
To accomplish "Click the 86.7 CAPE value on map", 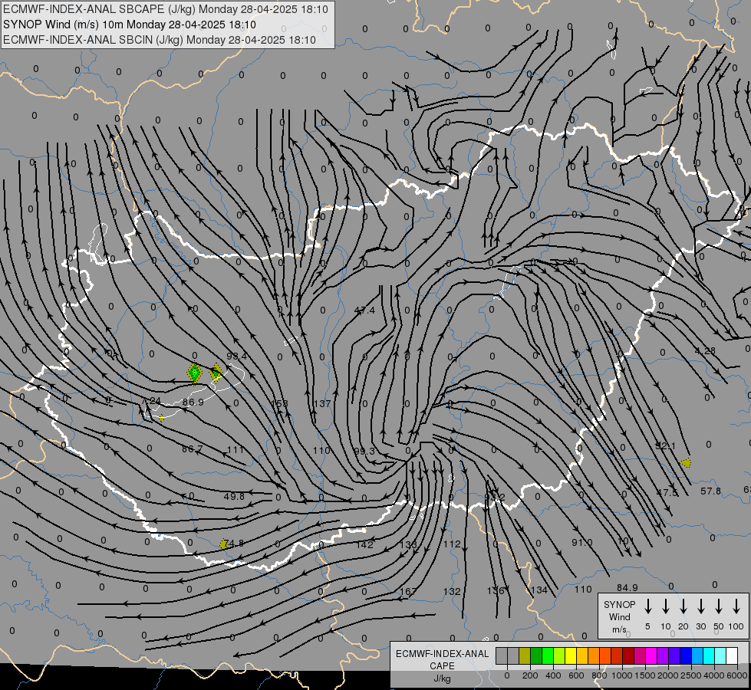I will [x=192, y=449].
